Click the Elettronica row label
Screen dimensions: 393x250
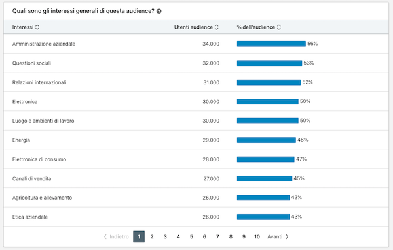pyautogui.click(x=25, y=102)
